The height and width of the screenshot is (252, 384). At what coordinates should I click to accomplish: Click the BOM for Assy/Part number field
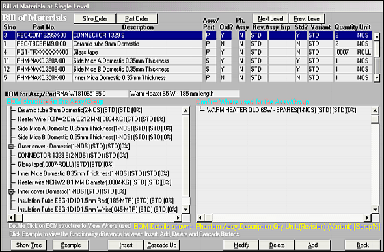click(x=92, y=94)
